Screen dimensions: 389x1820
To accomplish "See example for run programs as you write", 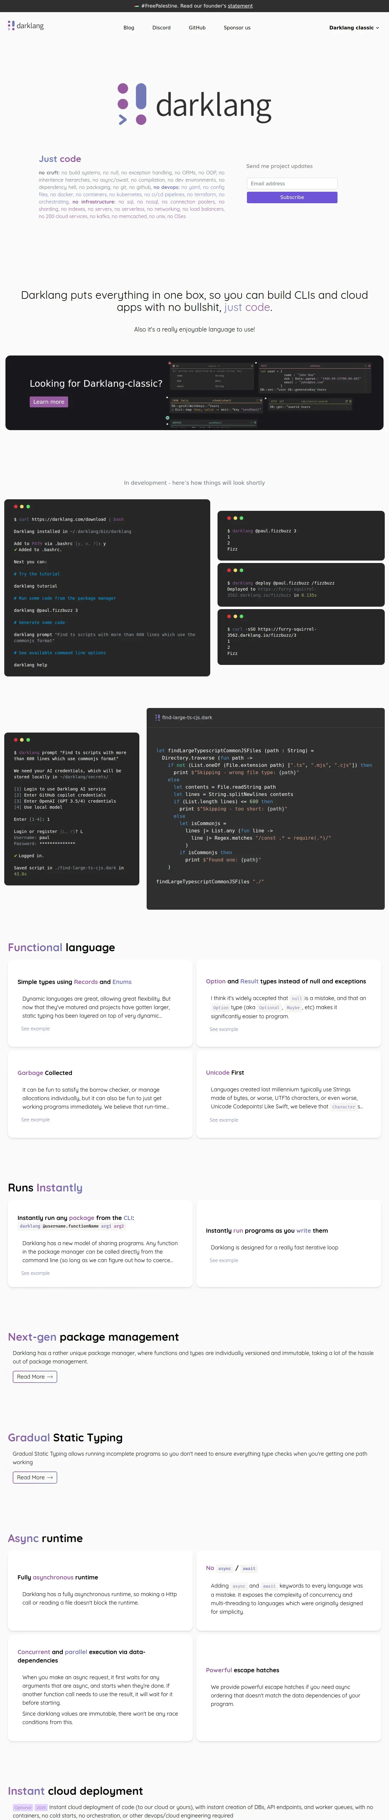I will point(224,1260).
